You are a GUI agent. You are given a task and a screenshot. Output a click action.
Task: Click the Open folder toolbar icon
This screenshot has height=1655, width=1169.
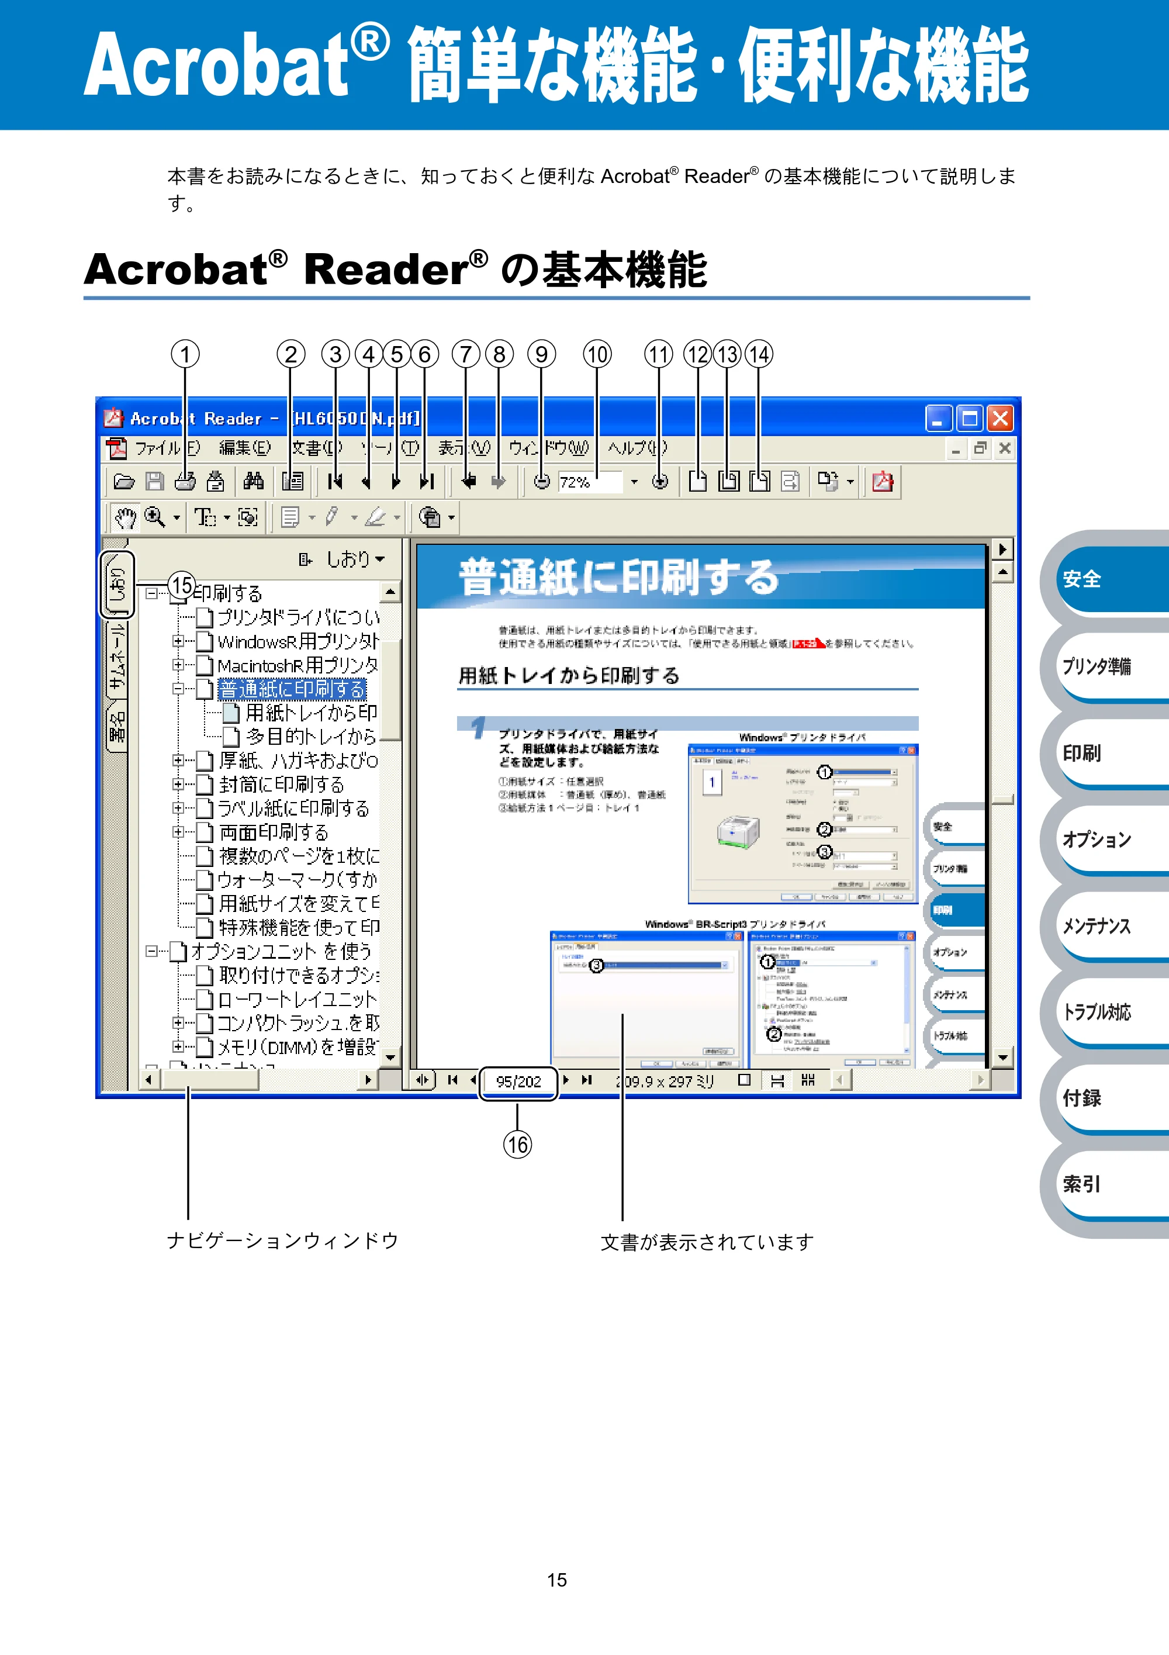tap(124, 482)
